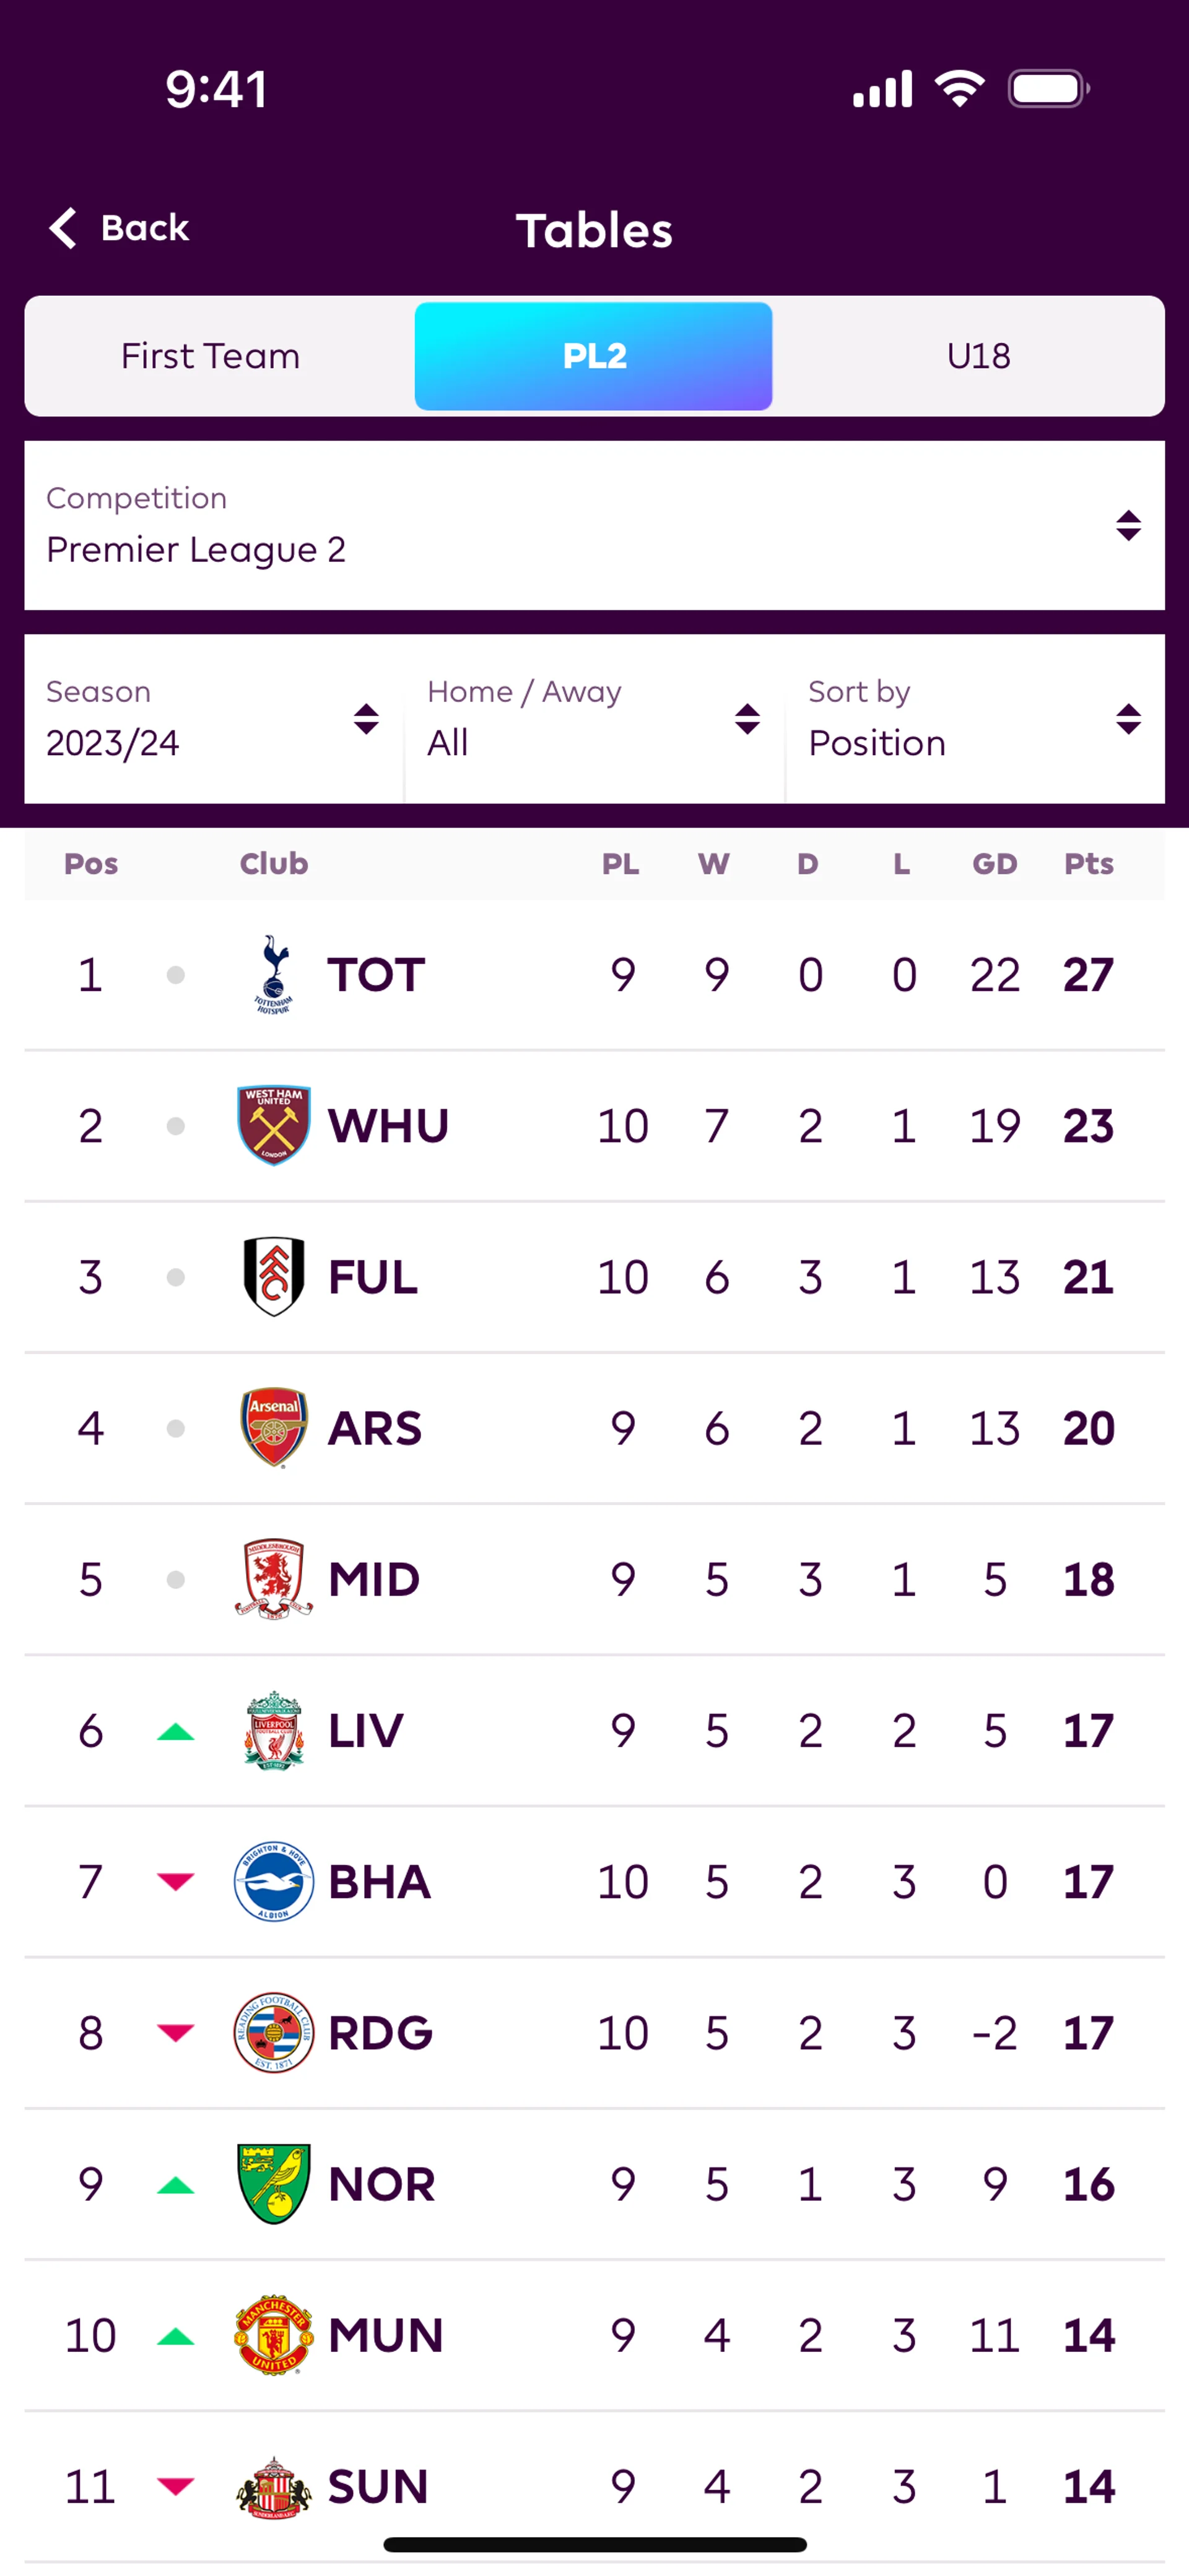The width and height of the screenshot is (1189, 2576).
Task: Open the Competition dropdown
Action: click(x=594, y=525)
